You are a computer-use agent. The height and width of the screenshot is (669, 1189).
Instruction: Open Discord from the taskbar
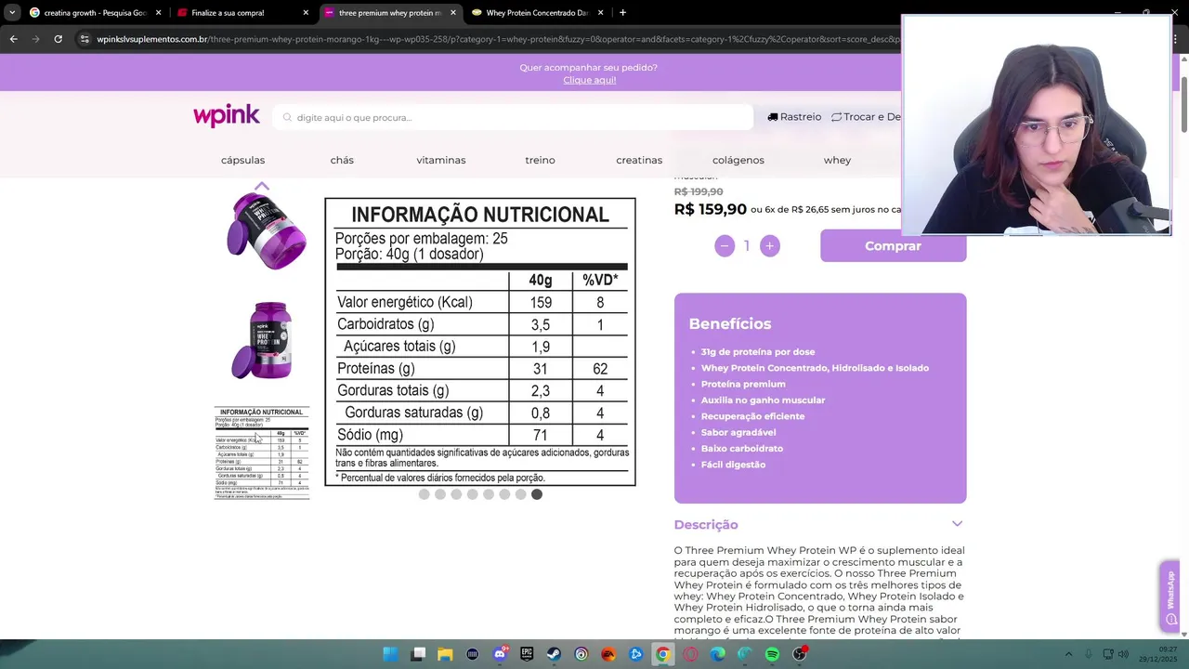tap(500, 654)
